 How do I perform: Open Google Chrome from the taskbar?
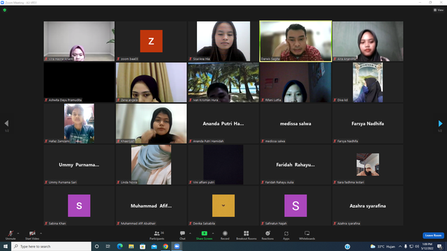click(x=166, y=246)
